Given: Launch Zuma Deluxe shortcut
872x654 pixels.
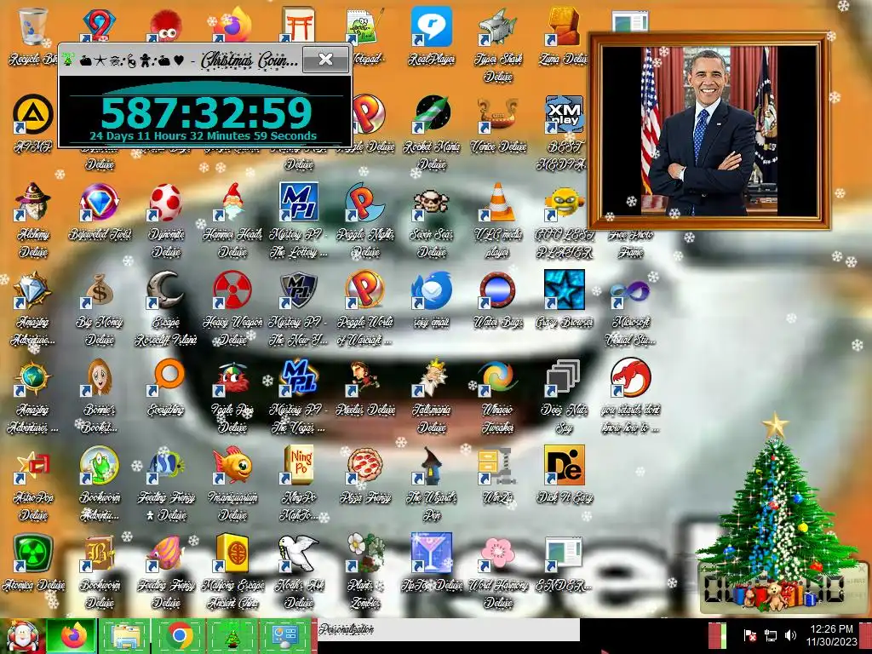Looking at the screenshot, I should tap(564, 26).
